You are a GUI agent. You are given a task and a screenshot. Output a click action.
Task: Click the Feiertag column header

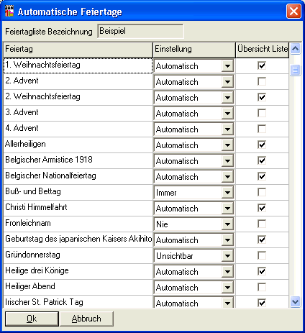pos(78,50)
